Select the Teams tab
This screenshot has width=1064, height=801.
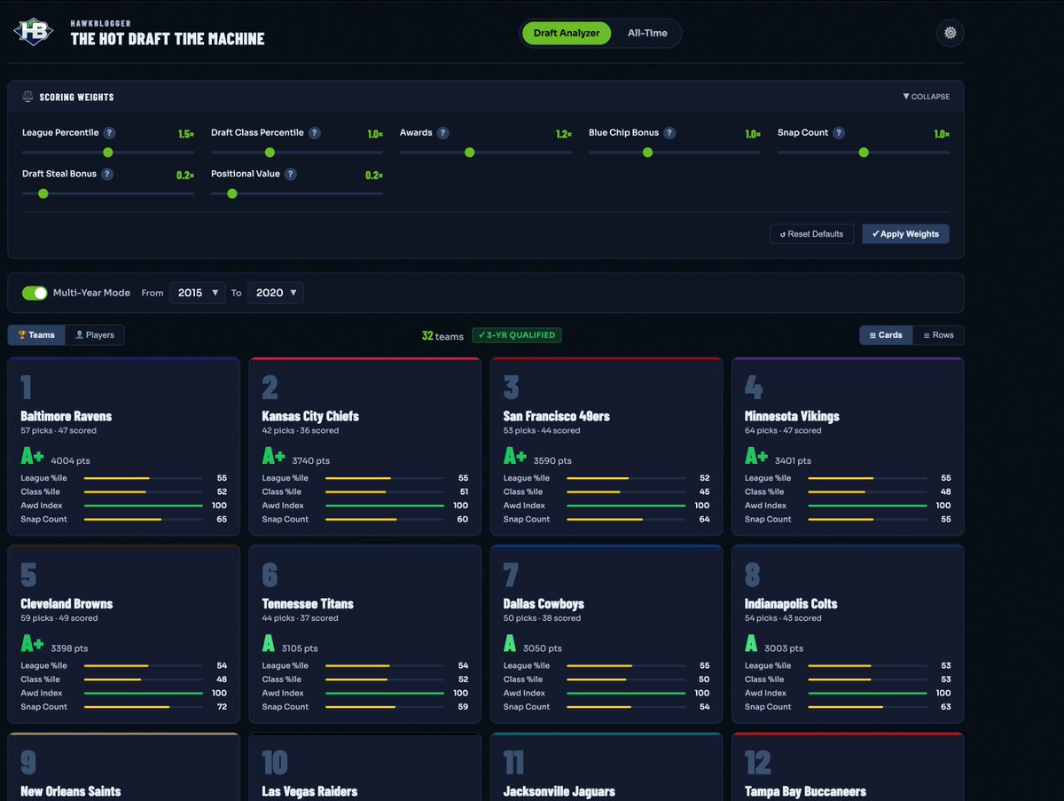pos(36,335)
